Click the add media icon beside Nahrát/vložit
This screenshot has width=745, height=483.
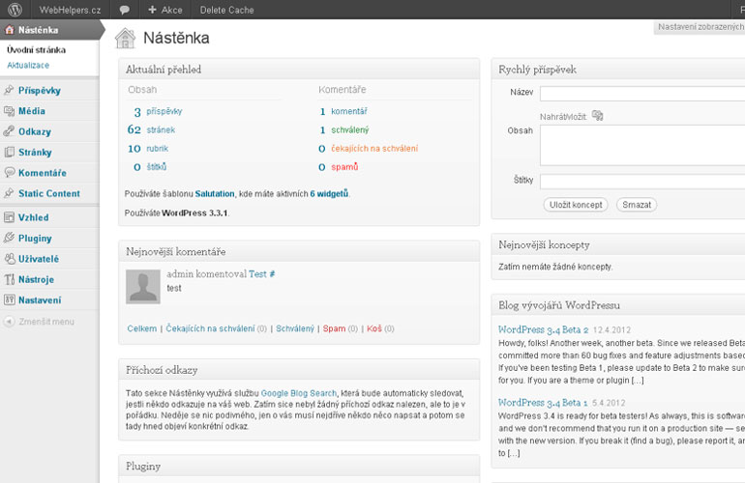(x=597, y=115)
